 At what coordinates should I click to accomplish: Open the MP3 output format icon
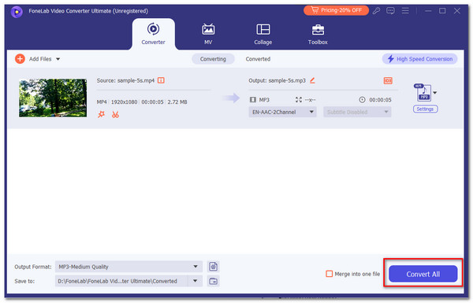(423, 92)
